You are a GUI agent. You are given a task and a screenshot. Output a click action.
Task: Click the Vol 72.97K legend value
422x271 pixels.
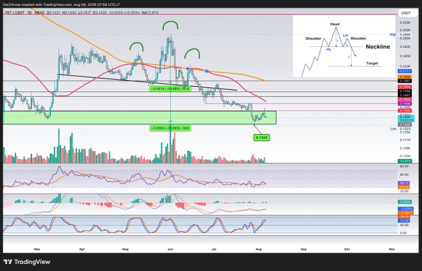point(150,12)
